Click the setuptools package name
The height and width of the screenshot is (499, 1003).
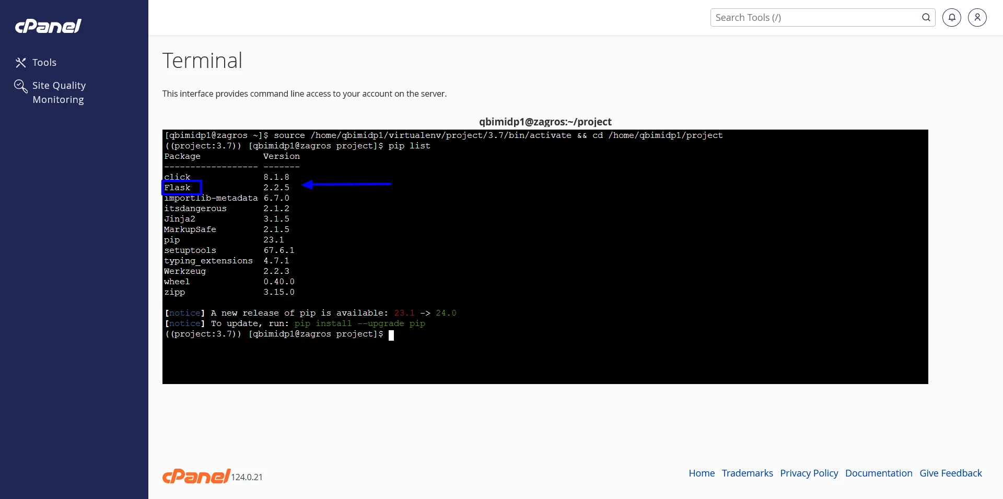pos(190,250)
